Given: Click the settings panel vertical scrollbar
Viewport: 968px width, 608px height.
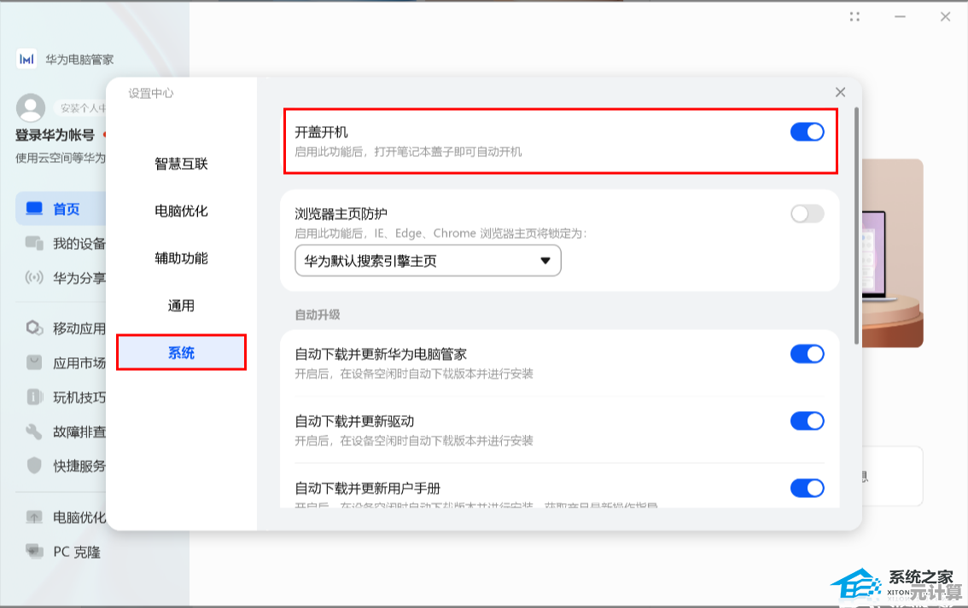Looking at the screenshot, I should (856, 222).
